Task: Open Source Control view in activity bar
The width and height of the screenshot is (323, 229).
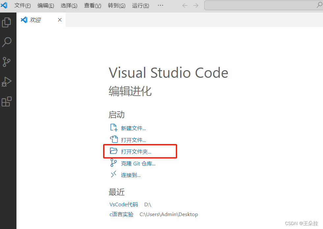Action: [7, 62]
